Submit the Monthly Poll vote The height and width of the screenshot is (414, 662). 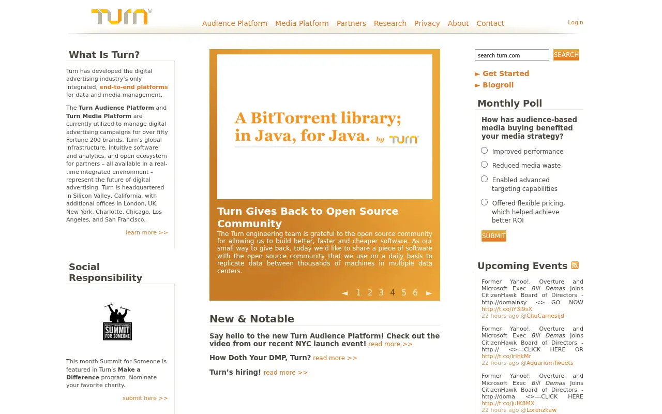[x=494, y=236]
